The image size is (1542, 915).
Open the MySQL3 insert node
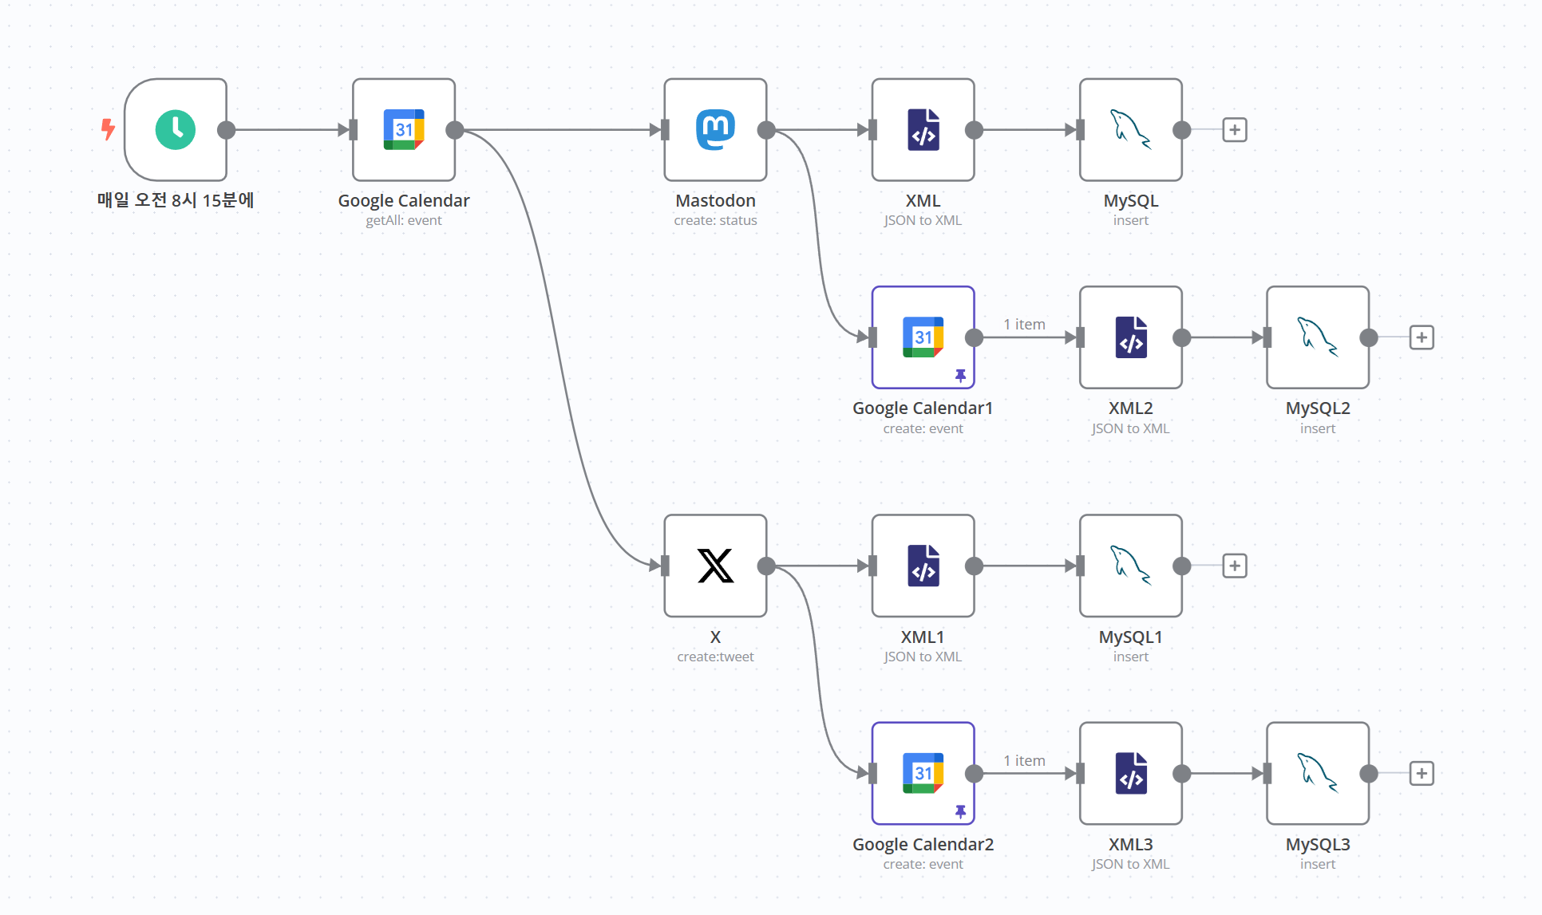click(x=1318, y=774)
